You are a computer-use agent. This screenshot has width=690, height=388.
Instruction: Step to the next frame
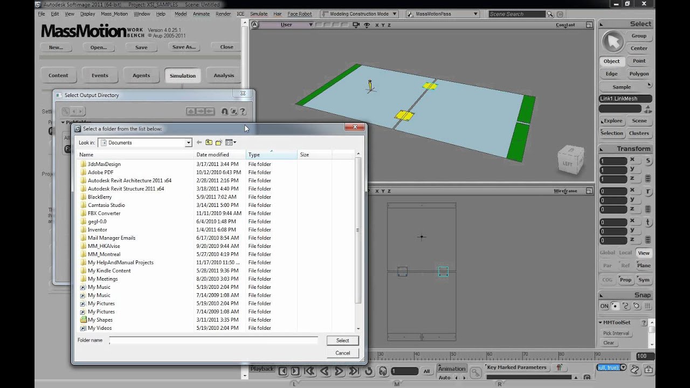coord(295,371)
